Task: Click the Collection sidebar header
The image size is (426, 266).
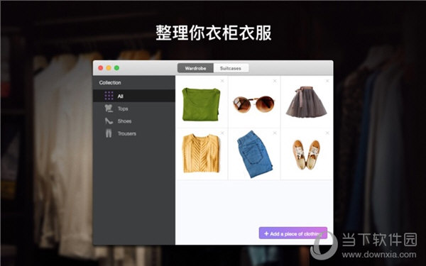Action: point(110,82)
